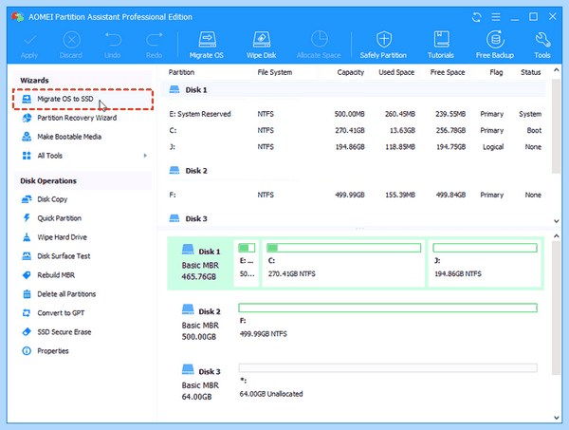Click the disk map scroll down arrow

(x=557, y=418)
